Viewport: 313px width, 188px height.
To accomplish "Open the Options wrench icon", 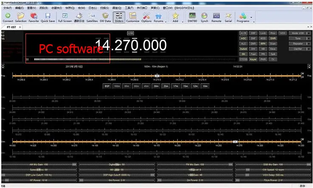I will (147, 17).
